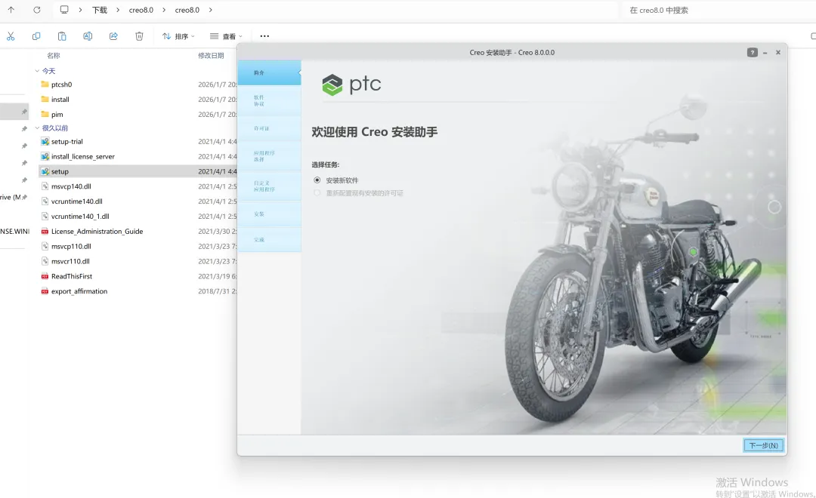Click the install folder icon
Screen dimensions: 816x498
point(45,100)
